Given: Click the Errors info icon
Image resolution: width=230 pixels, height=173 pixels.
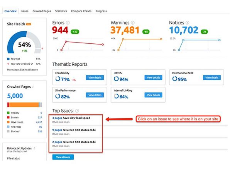Looking at the screenshot, I should tap(68, 23).
